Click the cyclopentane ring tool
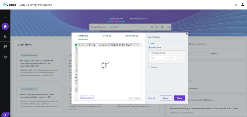This screenshot has height=117, width=247. [117, 45]
